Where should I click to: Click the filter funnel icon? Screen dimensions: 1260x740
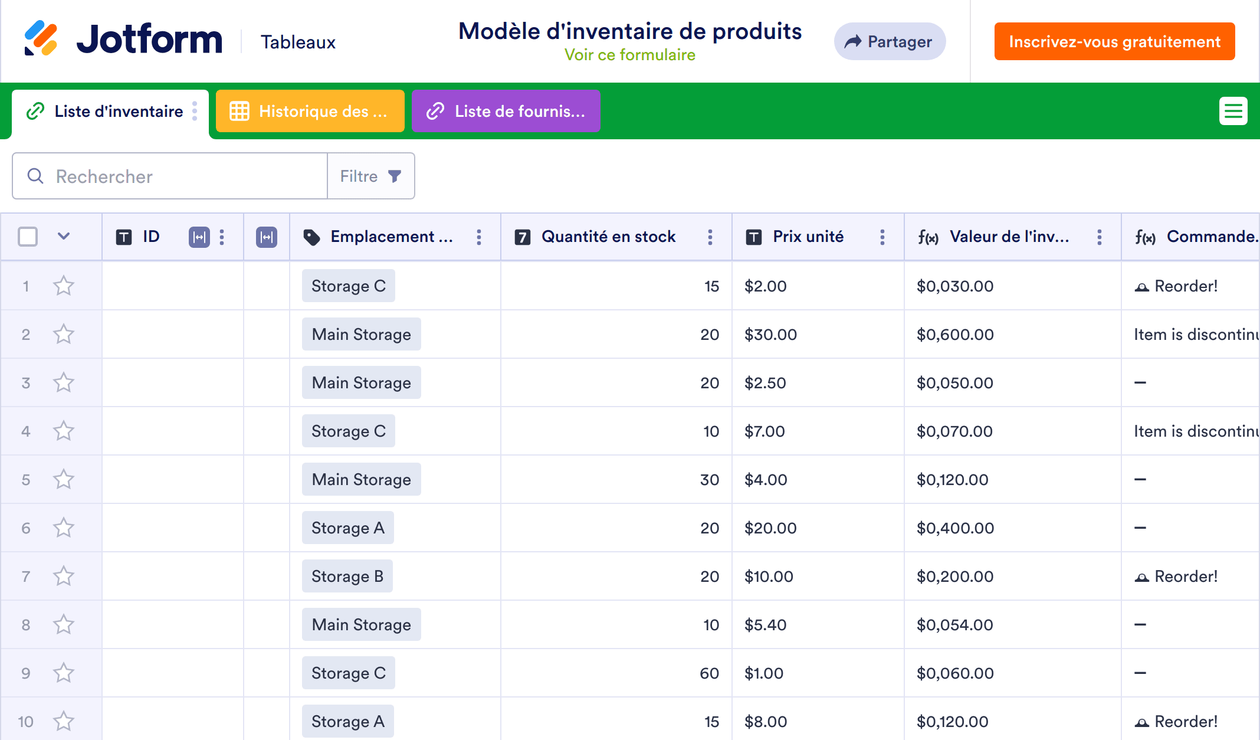pos(395,176)
